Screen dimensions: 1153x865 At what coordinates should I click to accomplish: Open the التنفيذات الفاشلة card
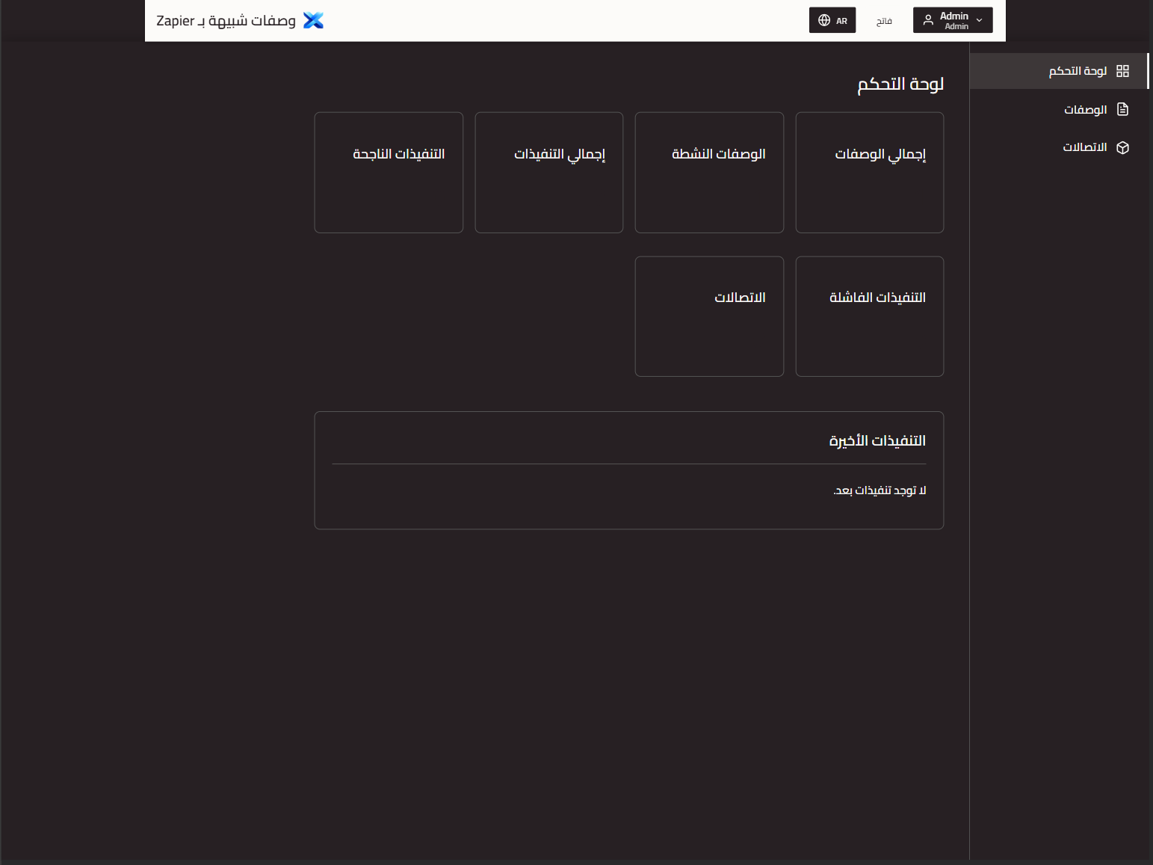coord(869,315)
